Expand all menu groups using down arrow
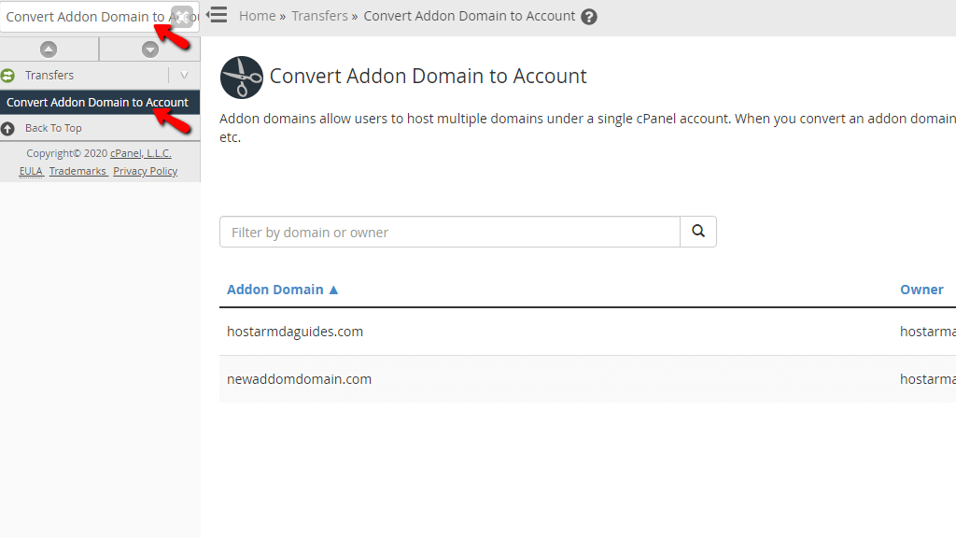The image size is (956, 538). coord(150,50)
